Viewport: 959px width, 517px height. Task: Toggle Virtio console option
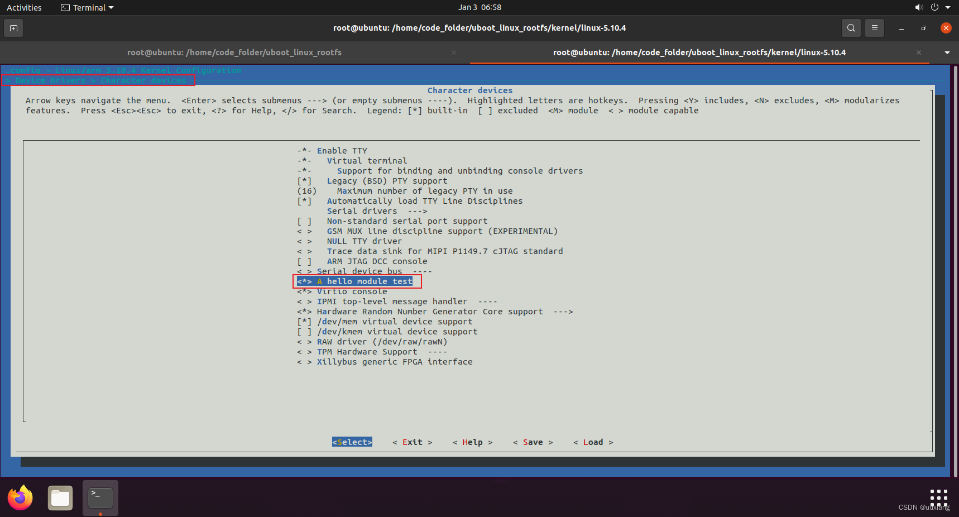pos(342,291)
